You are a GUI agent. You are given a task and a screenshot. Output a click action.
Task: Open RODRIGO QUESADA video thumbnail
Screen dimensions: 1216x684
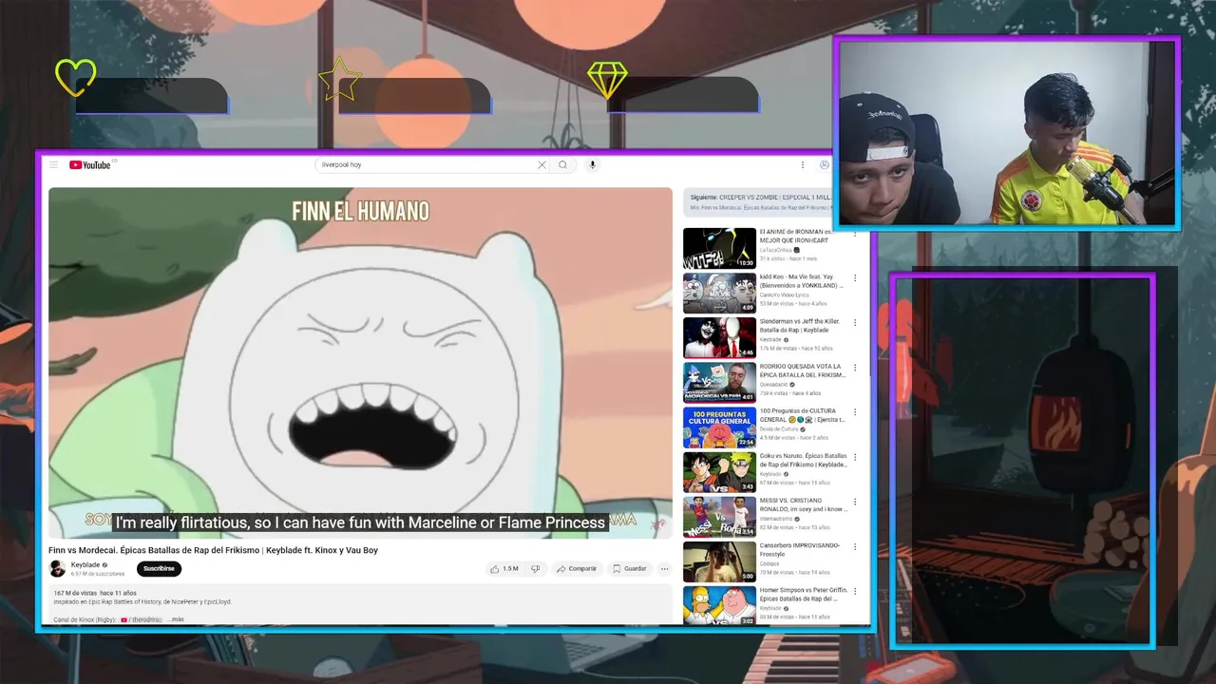pos(719,382)
